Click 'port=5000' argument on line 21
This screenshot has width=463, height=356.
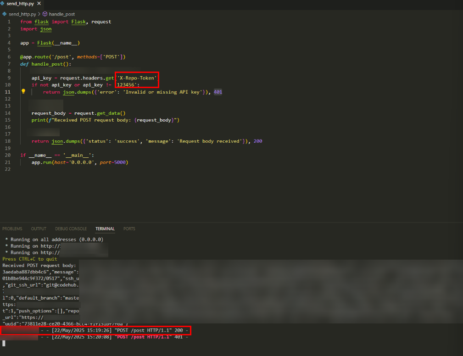pos(112,162)
